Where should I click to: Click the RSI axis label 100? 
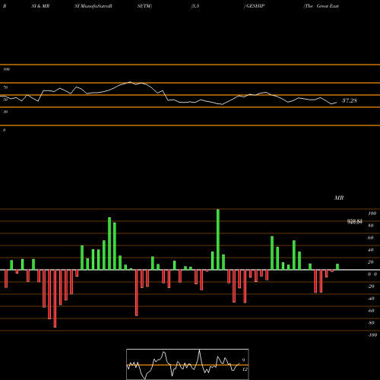6,69
